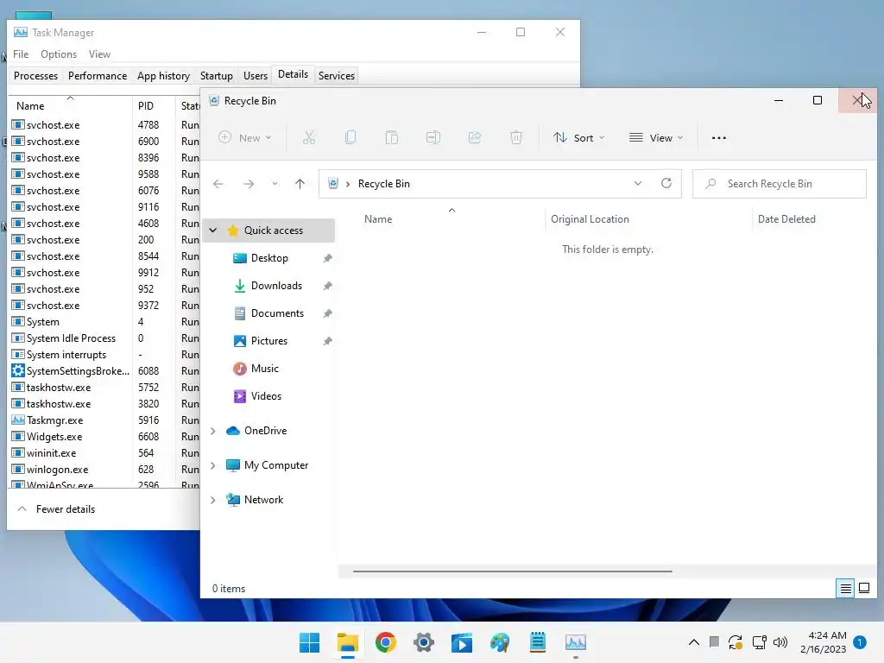Switch to large thumbnails view layout icon
The height and width of the screenshot is (663, 884).
tap(864, 589)
